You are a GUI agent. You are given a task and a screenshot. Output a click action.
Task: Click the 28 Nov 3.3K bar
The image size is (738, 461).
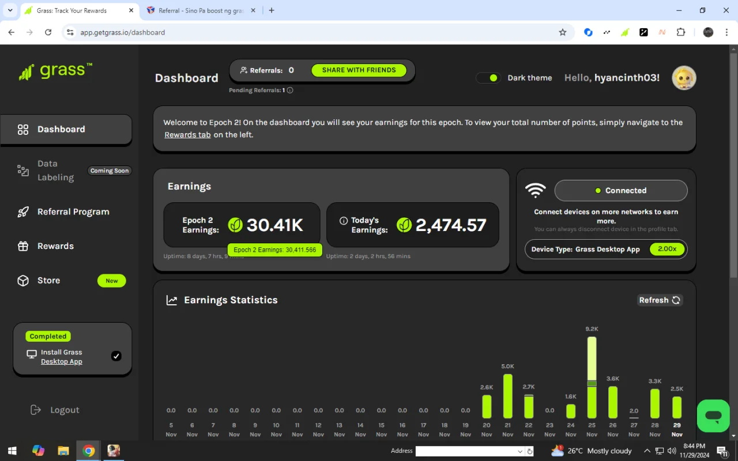click(x=655, y=403)
